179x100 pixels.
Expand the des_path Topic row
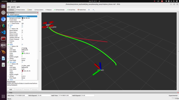[x=8, y=66]
